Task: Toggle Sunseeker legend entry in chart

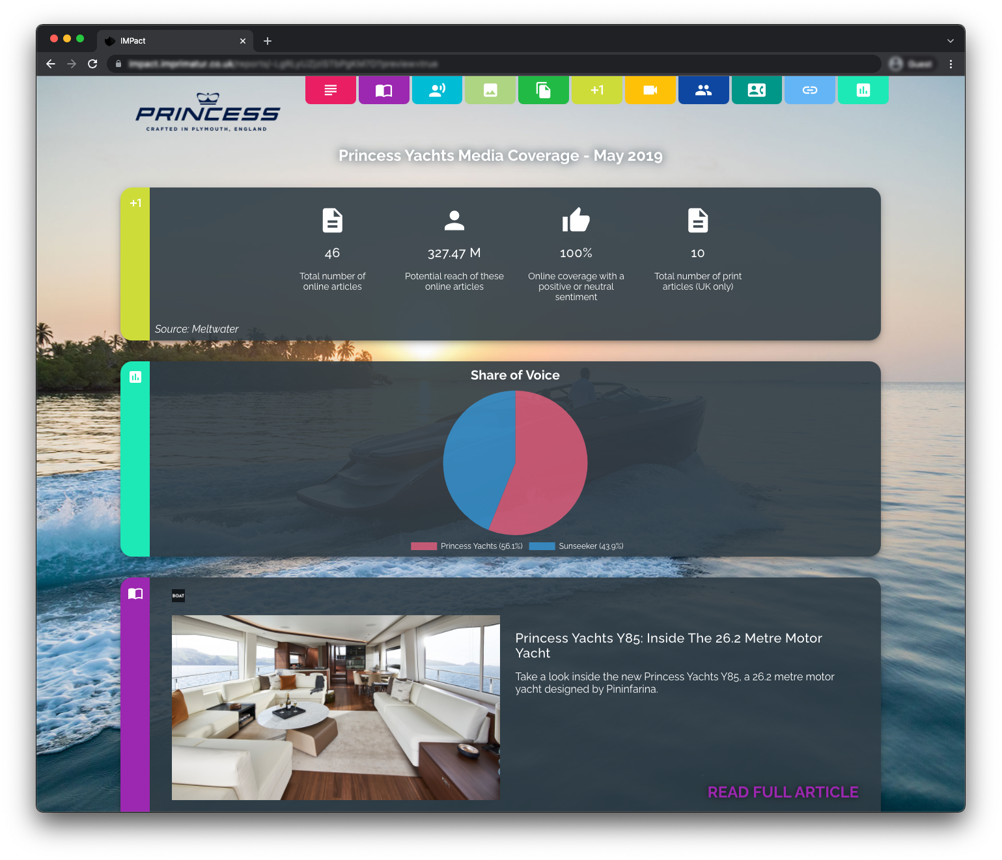Action: pos(576,546)
